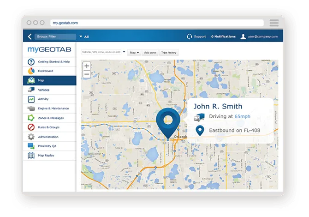Image resolution: width=309 pixels, height=217 pixels.
Task: Zoom out the map with minus button
Action: [87, 74]
